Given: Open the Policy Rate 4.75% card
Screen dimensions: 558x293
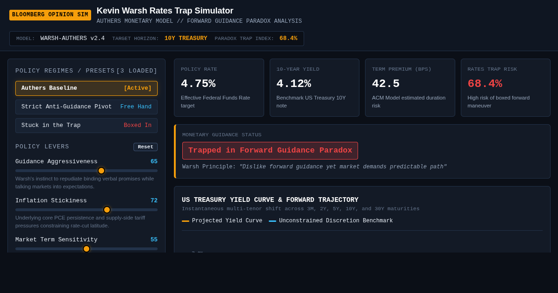Looking at the screenshot, I should coord(219,87).
